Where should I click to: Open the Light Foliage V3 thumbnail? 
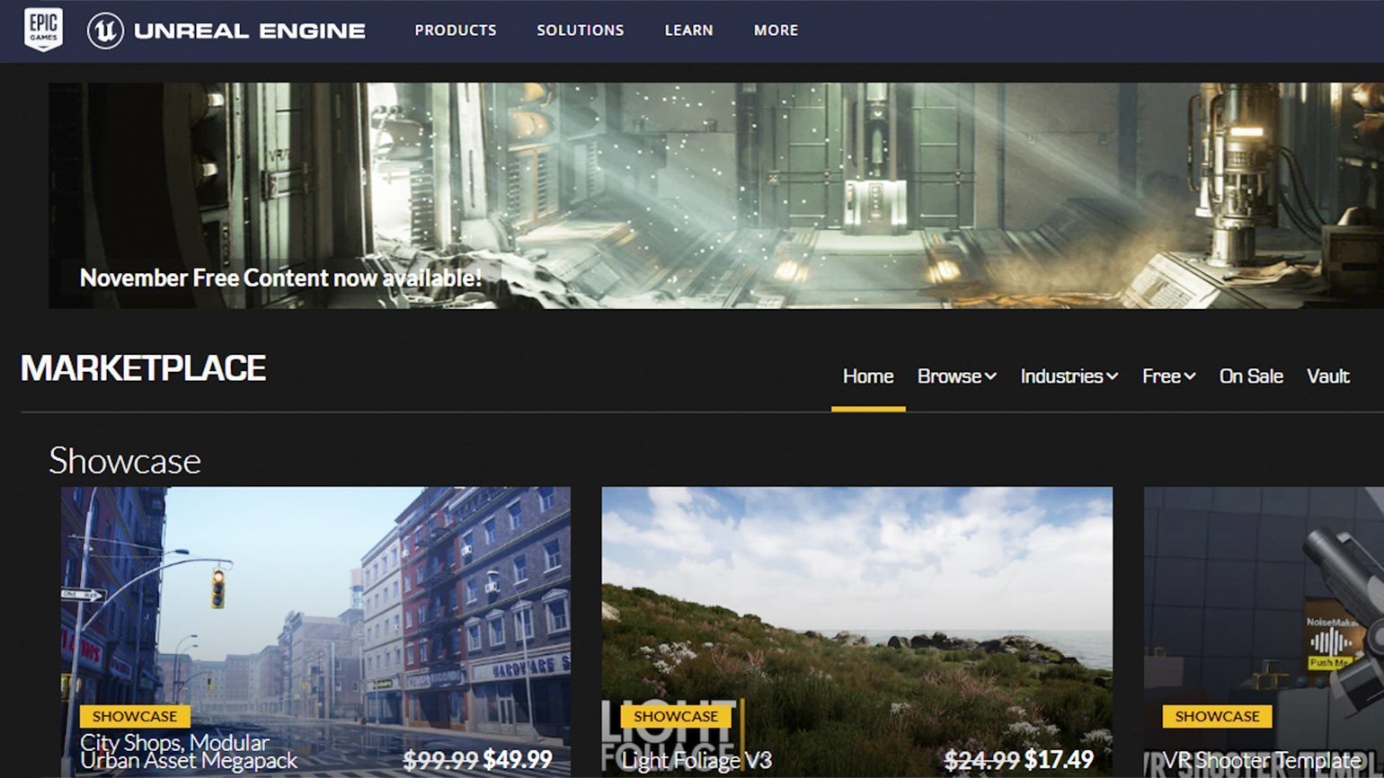click(x=856, y=632)
